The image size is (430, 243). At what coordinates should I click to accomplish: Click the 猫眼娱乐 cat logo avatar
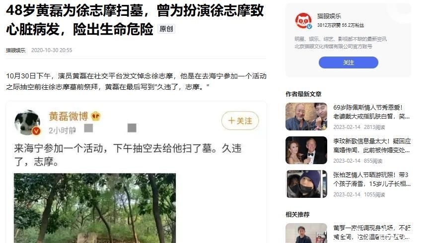click(303, 20)
